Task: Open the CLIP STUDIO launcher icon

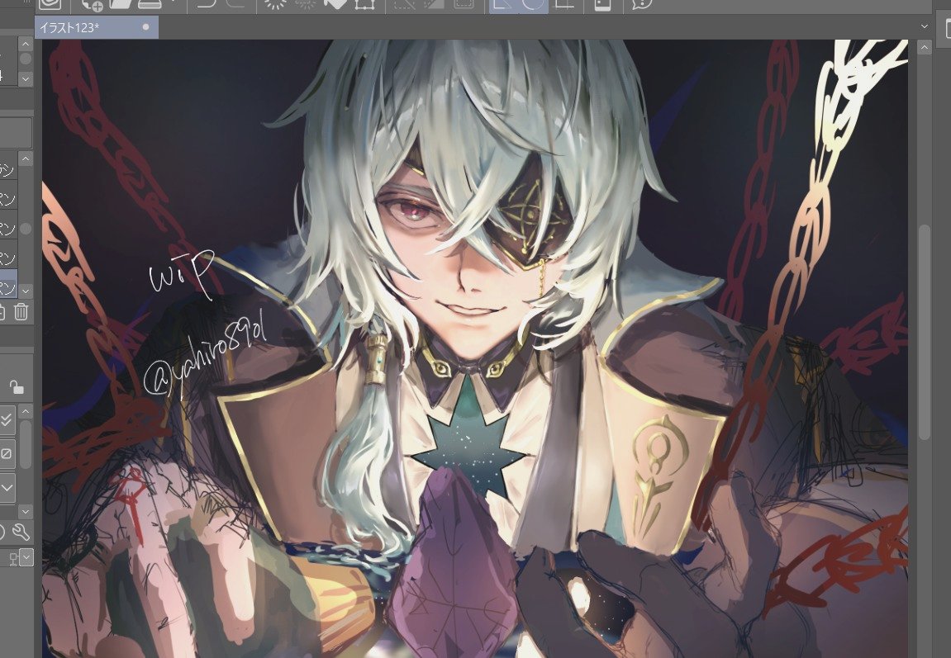Action: coord(50,4)
